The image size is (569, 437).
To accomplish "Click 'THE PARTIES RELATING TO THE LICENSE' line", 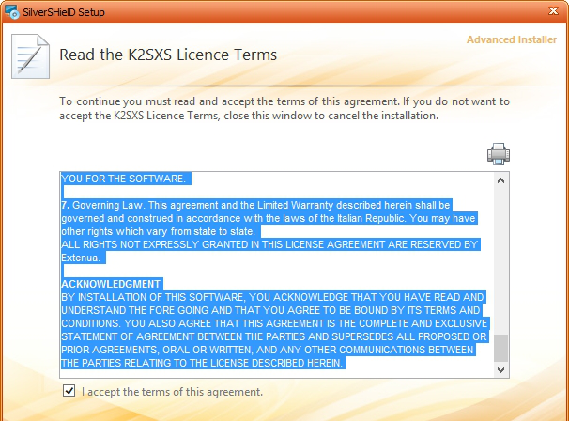I will click(x=202, y=363).
